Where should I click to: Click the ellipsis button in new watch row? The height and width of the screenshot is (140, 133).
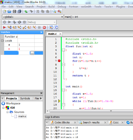[32, 53]
